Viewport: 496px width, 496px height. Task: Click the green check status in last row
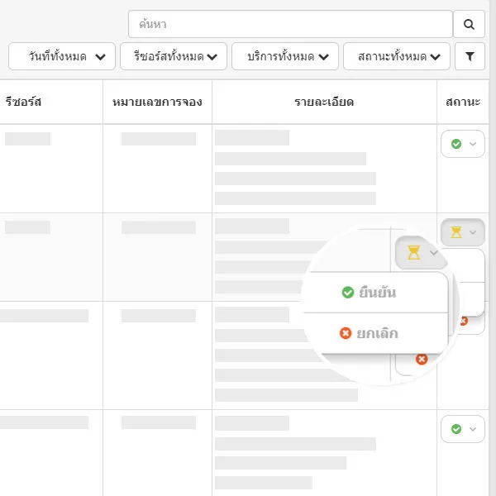pyautogui.click(x=455, y=429)
